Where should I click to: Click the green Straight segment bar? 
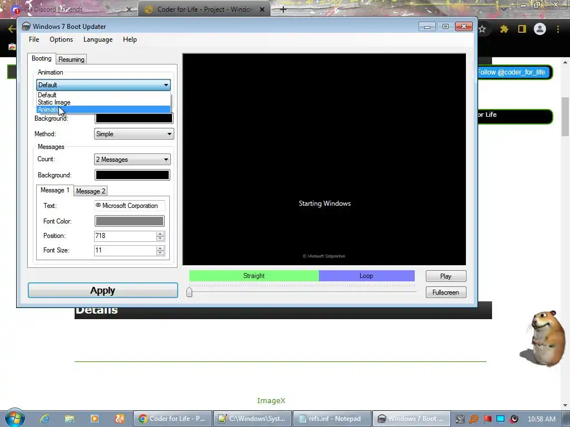(x=254, y=276)
